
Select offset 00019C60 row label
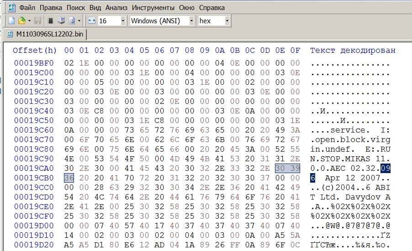(34, 130)
